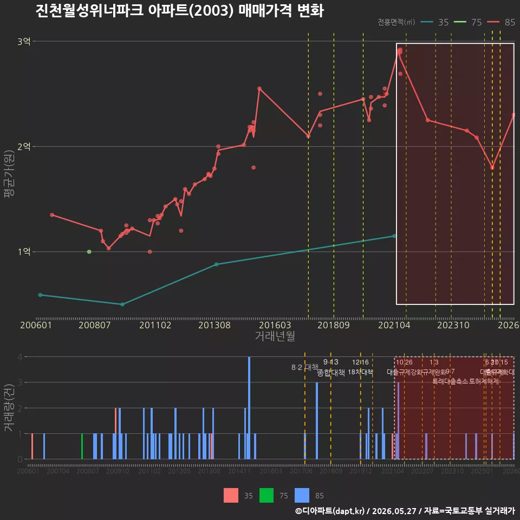
Task: Click 202104 label on the price chart x-axis
Action: coord(394,325)
